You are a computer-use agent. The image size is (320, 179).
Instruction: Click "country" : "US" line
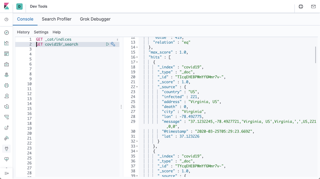tap(180, 92)
